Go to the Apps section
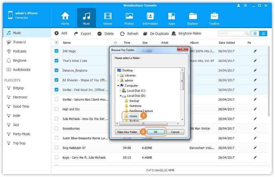Image resolution: width=275 pixels, height=177 pixels. coord(171,16)
